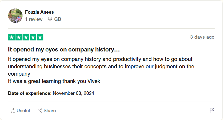
Task: Flag this review using the flag icon
Action: pyautogui.click(x=212, y=111)
